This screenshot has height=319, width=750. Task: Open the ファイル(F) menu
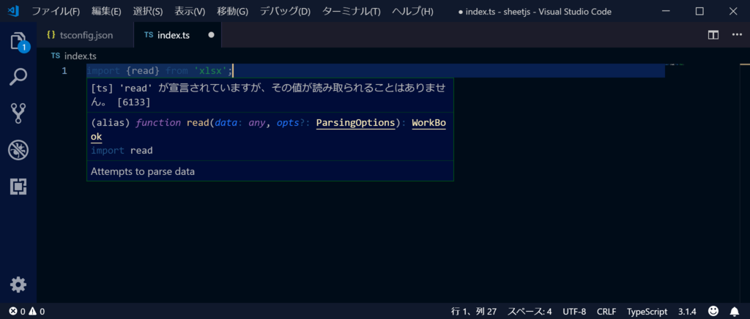[x=56, y=12]
